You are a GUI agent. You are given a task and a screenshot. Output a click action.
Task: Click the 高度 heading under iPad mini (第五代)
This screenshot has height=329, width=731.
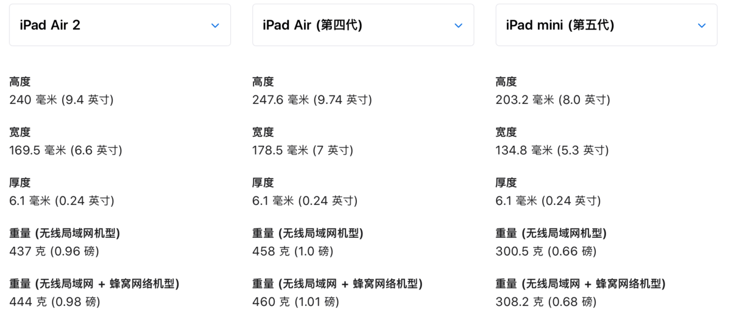[506, 81]
